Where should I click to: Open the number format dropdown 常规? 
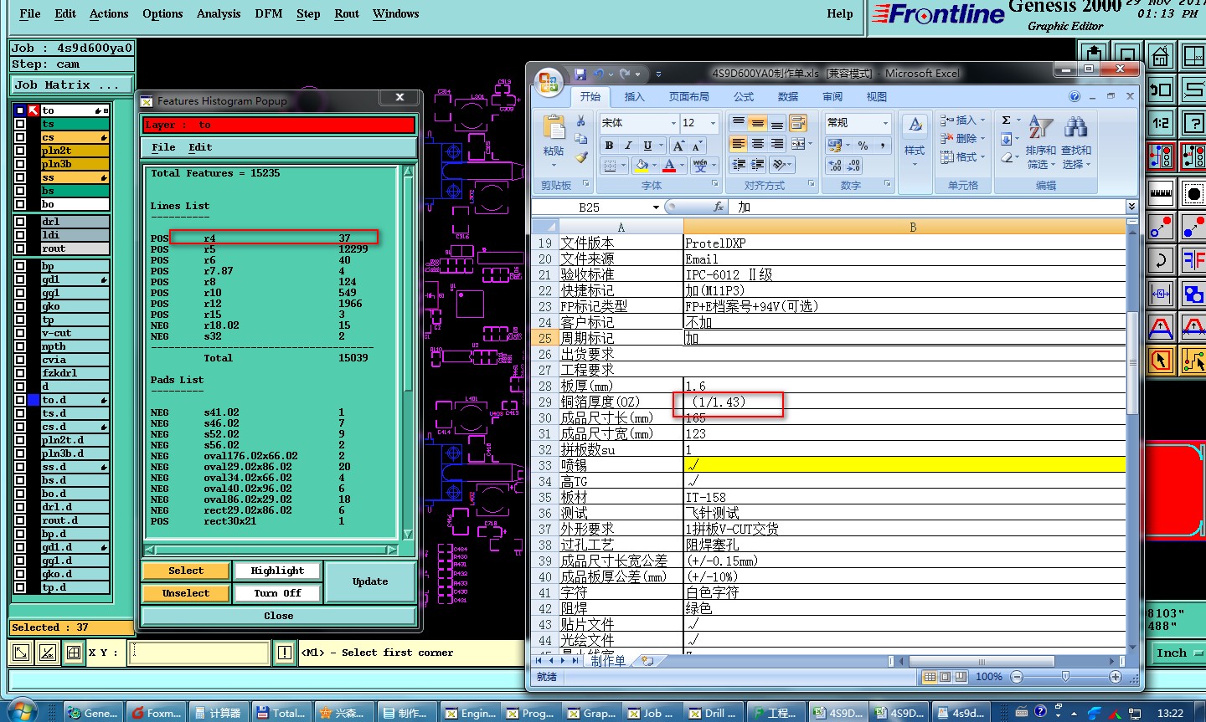(885, 123)
